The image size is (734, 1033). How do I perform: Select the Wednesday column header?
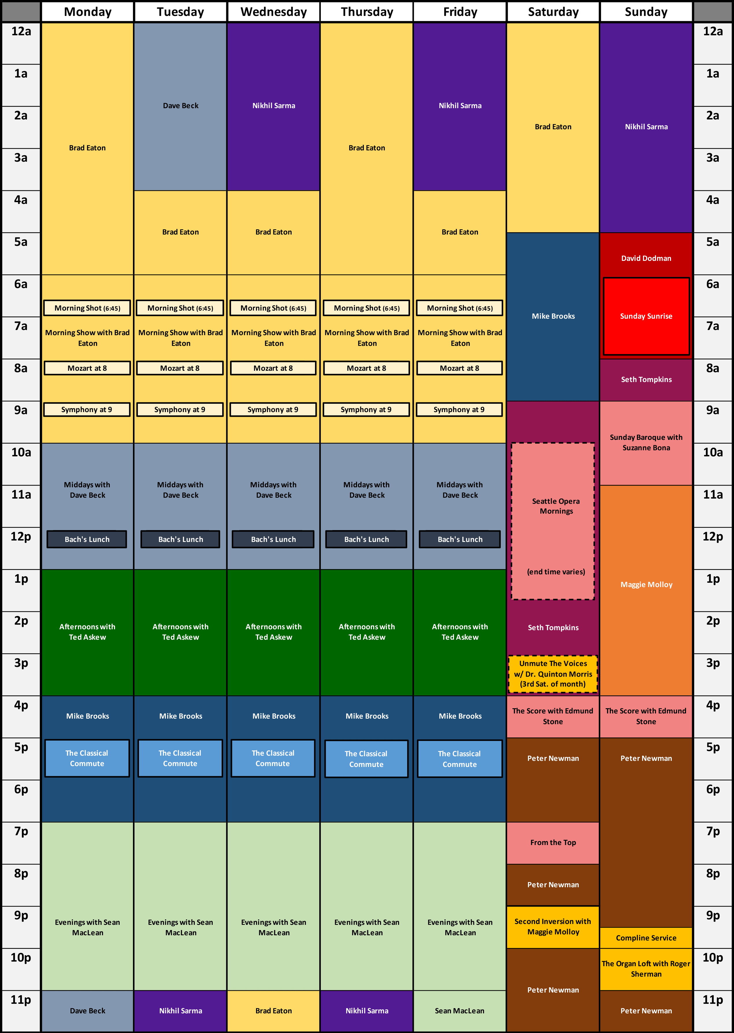(273, 12)
